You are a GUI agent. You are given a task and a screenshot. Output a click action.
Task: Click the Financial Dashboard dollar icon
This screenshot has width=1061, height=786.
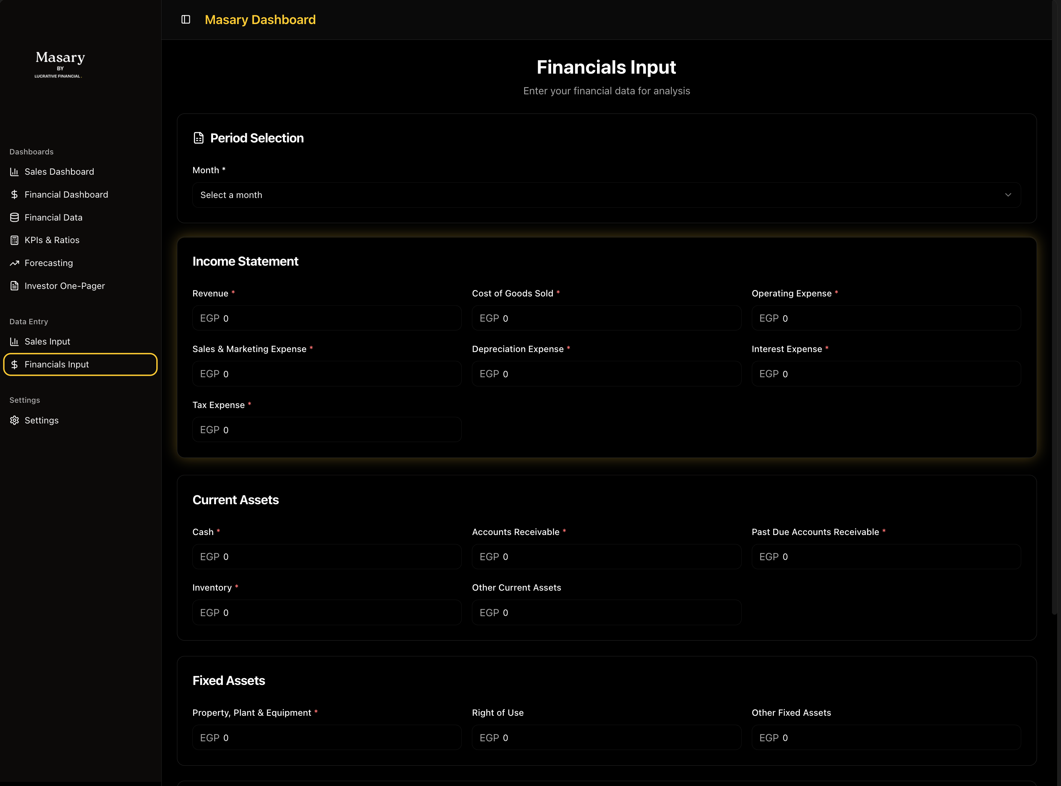pos(14,195)
